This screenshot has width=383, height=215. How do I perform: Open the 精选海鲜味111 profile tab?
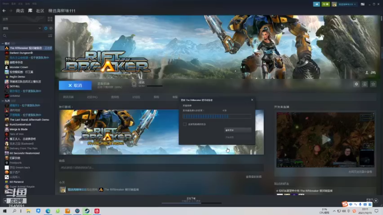[62, 11]
